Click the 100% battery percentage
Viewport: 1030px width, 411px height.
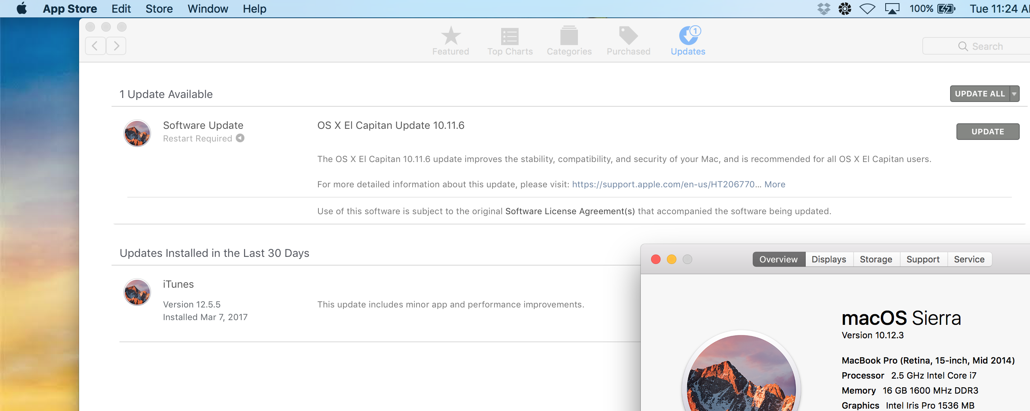pos(921,9)
